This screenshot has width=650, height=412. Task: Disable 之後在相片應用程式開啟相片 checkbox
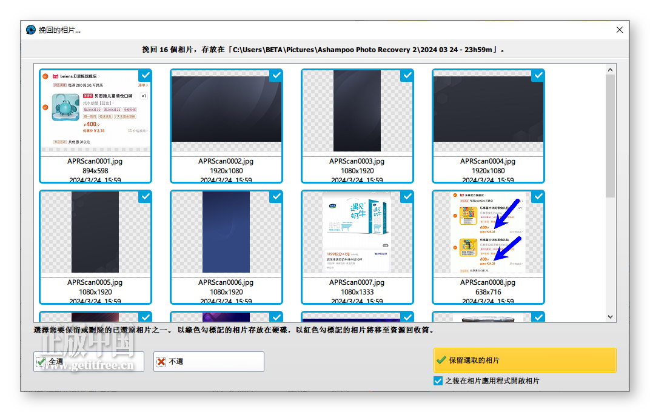[438, 381]
